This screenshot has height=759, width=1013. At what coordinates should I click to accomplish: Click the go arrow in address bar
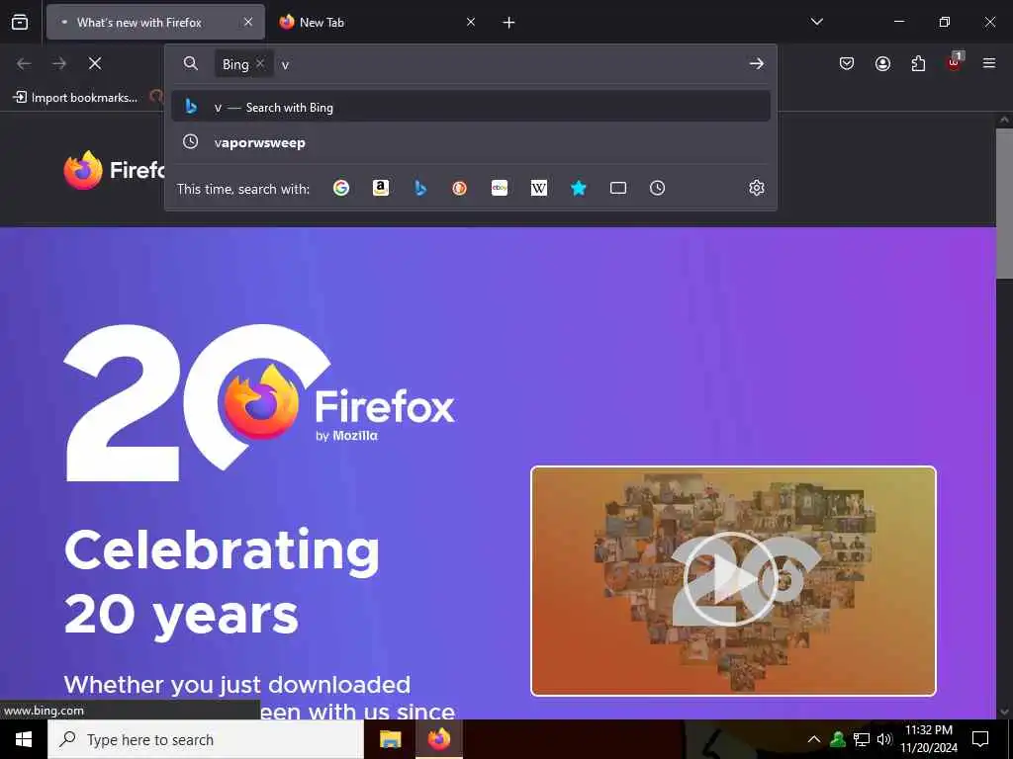[x=757, y=64]
